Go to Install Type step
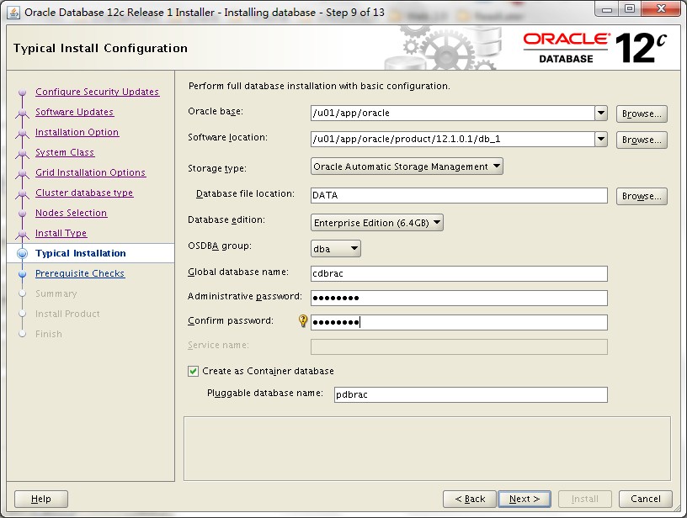Viewport: 687px width, 518px height. 61,233
